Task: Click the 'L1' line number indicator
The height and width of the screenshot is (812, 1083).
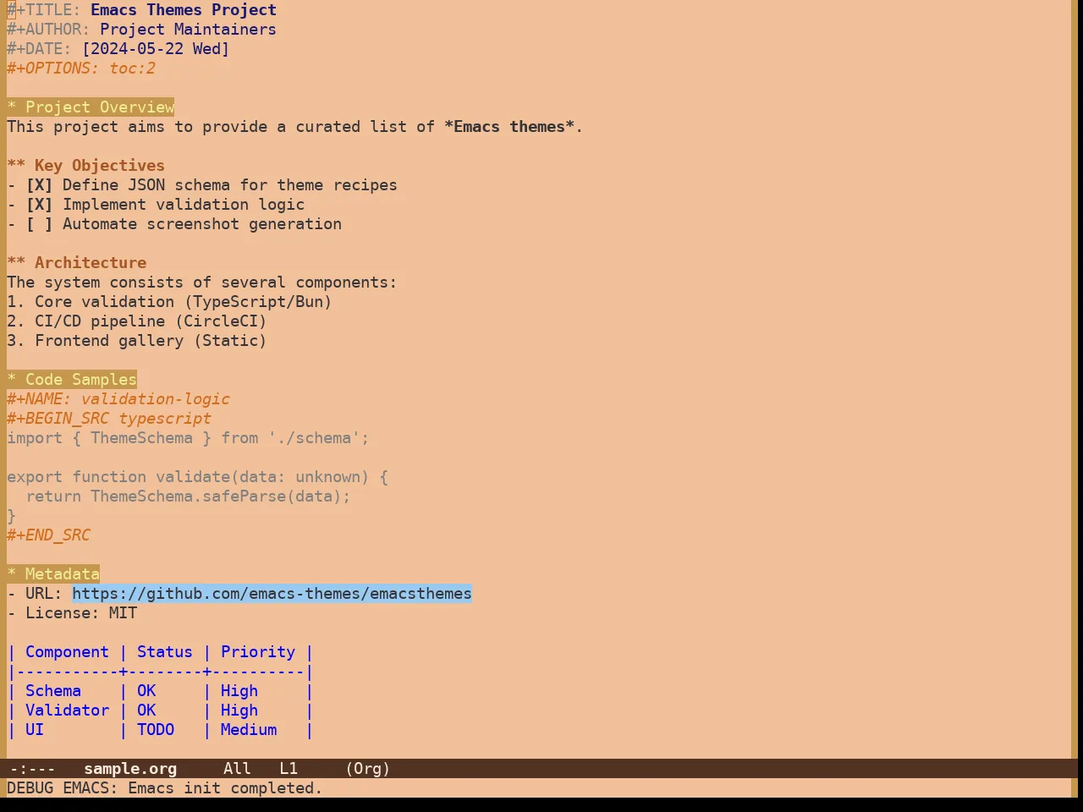Action: (289, 769)
